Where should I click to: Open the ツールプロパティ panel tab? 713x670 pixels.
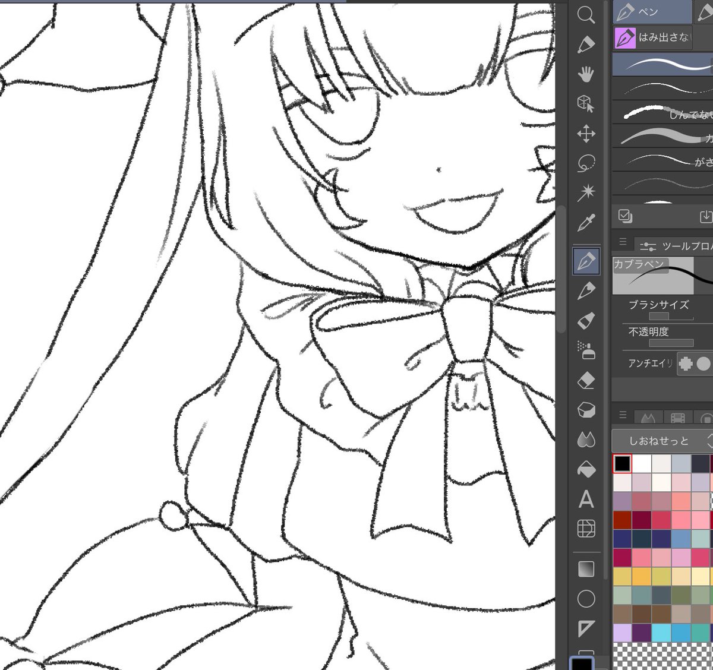pos(674,245)
